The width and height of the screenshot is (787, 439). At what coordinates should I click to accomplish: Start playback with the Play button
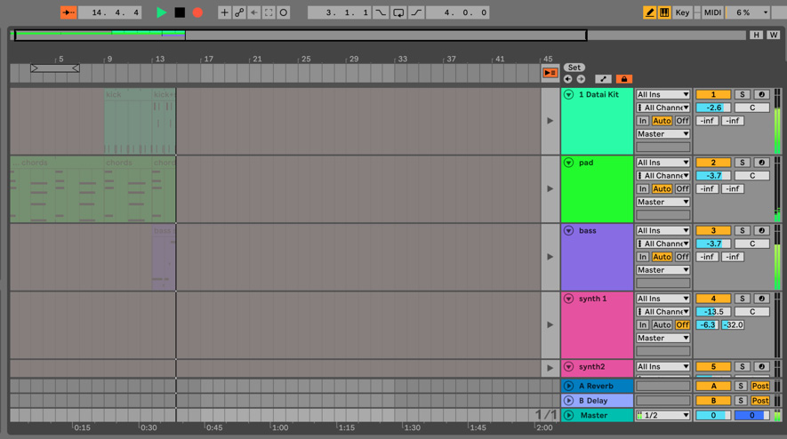click(161, 12)
